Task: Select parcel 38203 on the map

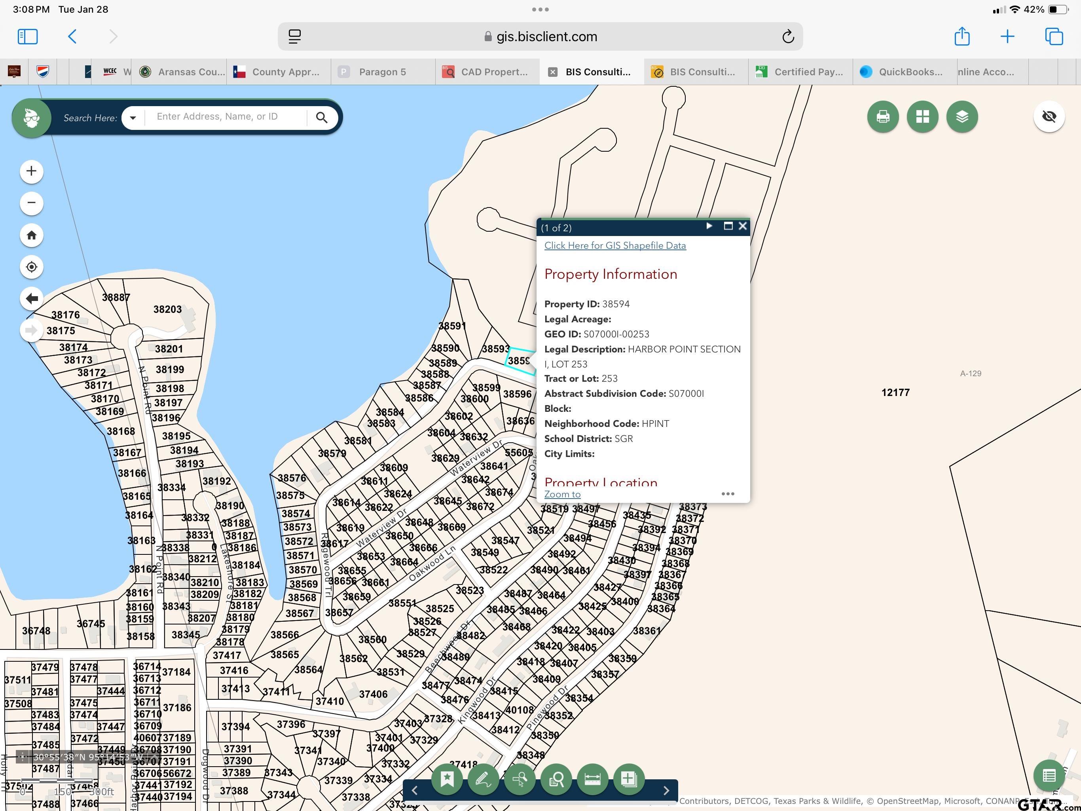Action: (168, 309)
